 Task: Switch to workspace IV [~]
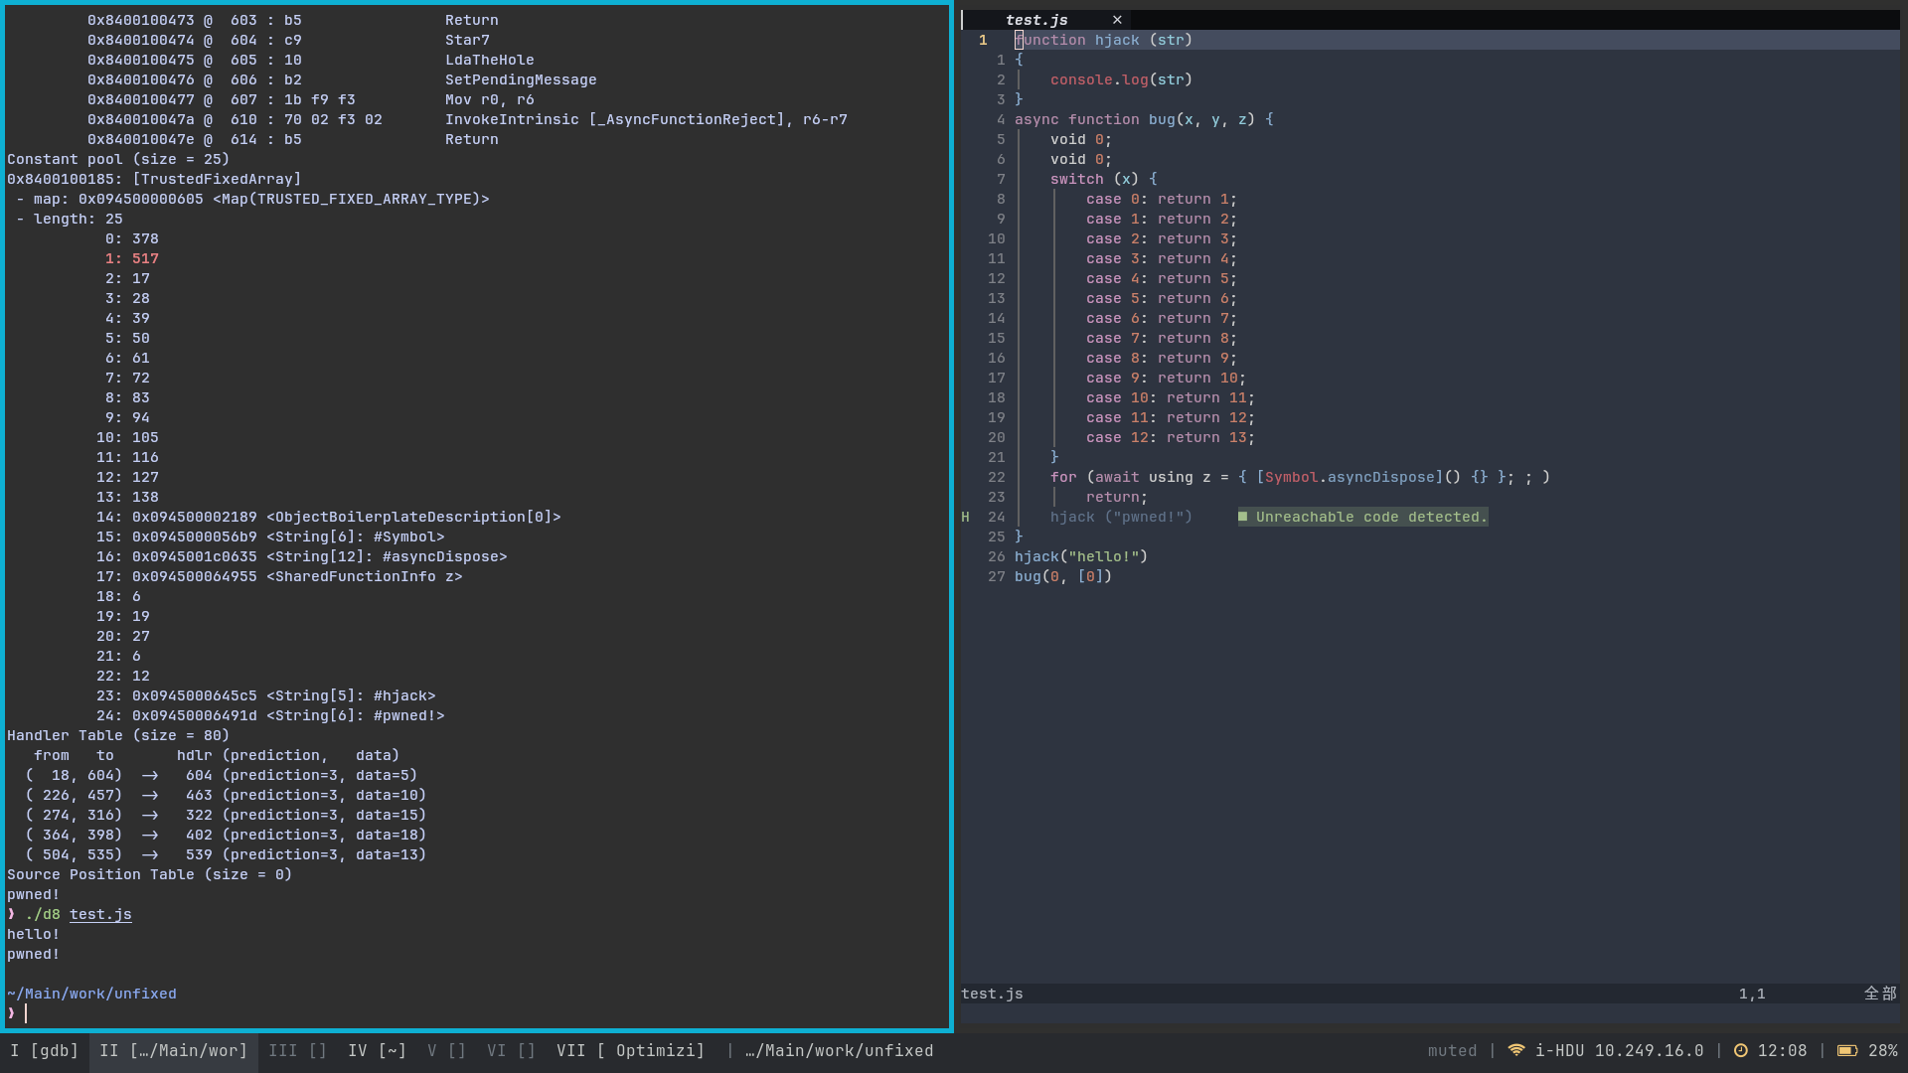pyautogui.click(x=376, y=1050)
